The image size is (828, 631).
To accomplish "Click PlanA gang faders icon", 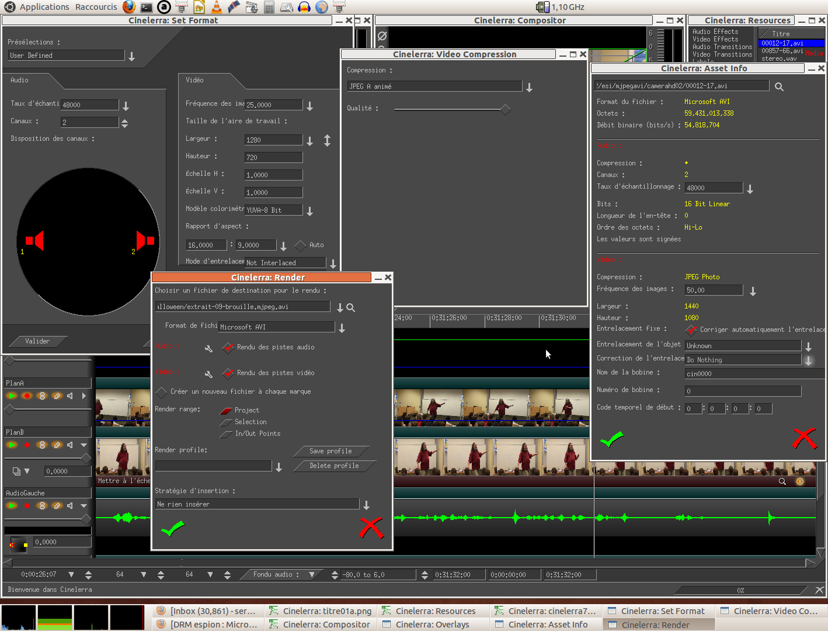I will pos(42,396).
